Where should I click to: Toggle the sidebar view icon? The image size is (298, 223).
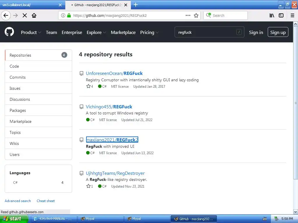(x=281, y=15)
